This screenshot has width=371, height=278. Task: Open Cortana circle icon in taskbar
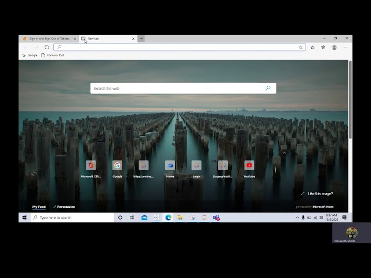pyautogui.click(x=120, y=218)
